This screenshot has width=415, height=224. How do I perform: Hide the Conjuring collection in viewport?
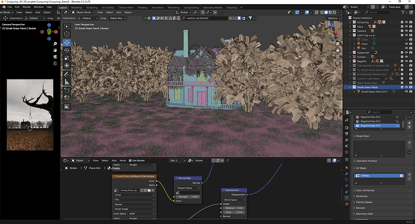pos(406,22)
